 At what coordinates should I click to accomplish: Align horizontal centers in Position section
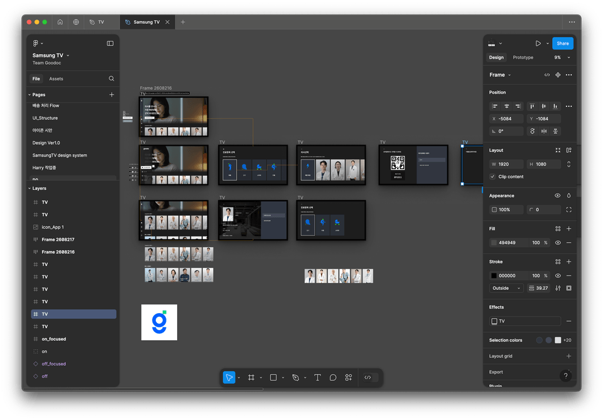point(506,106)
